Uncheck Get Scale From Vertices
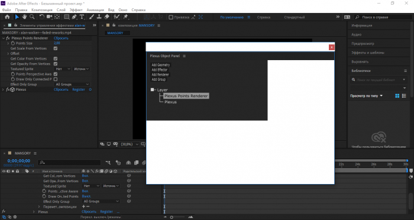 click(56, 48)
